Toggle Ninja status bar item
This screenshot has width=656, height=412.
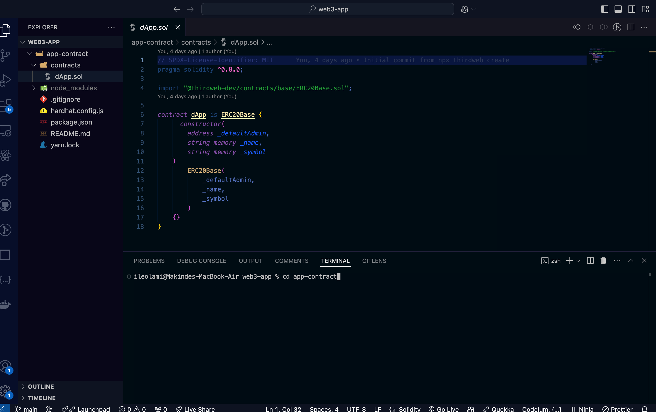tap(582, 409)
